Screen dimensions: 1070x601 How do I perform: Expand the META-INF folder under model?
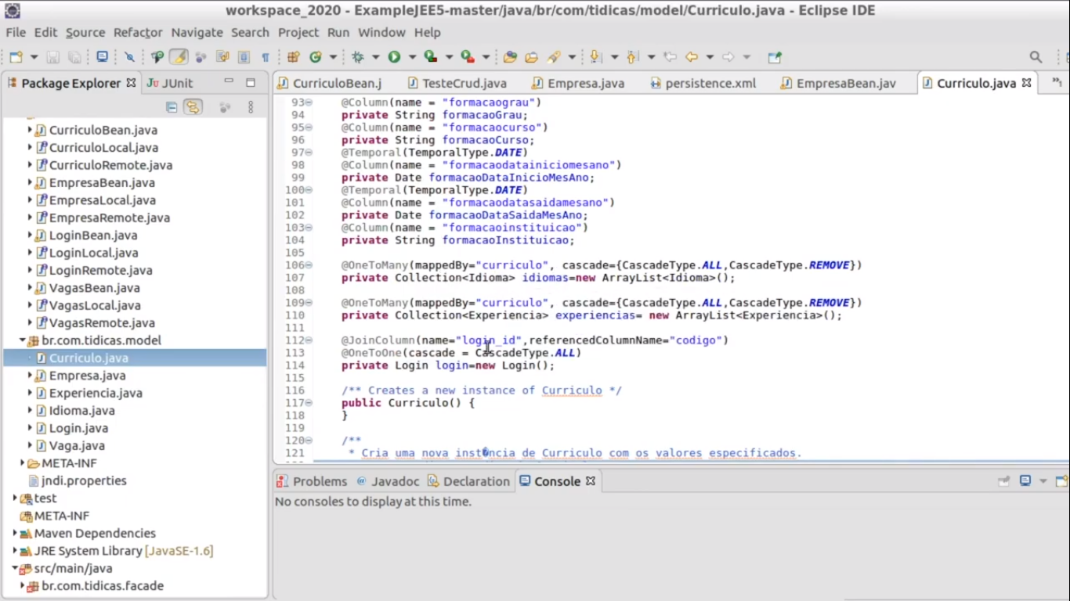23,463
